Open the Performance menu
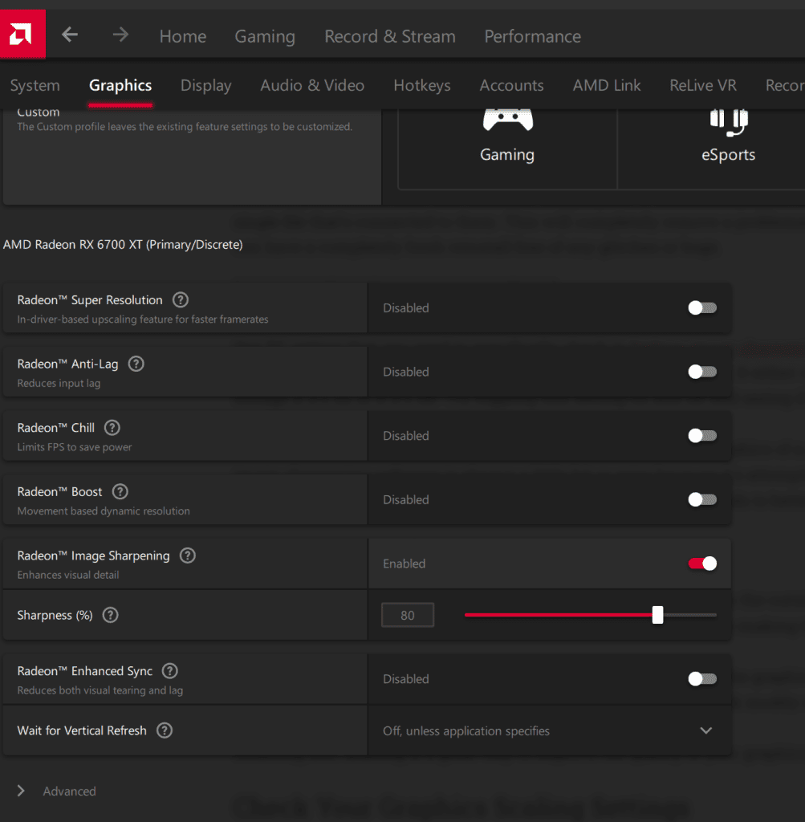This screenshot has width=805, height=822. (532, 36)
